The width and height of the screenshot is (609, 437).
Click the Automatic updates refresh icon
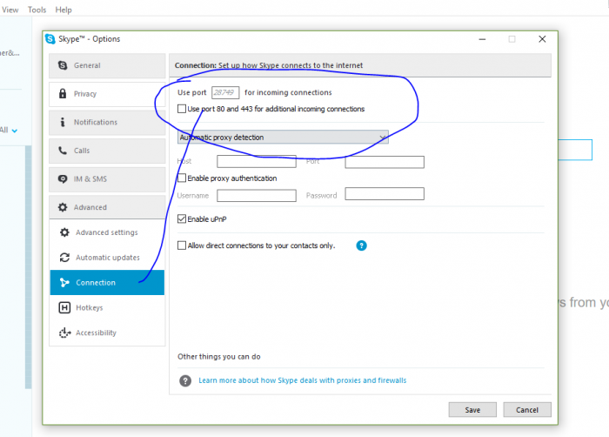(64, 258)
